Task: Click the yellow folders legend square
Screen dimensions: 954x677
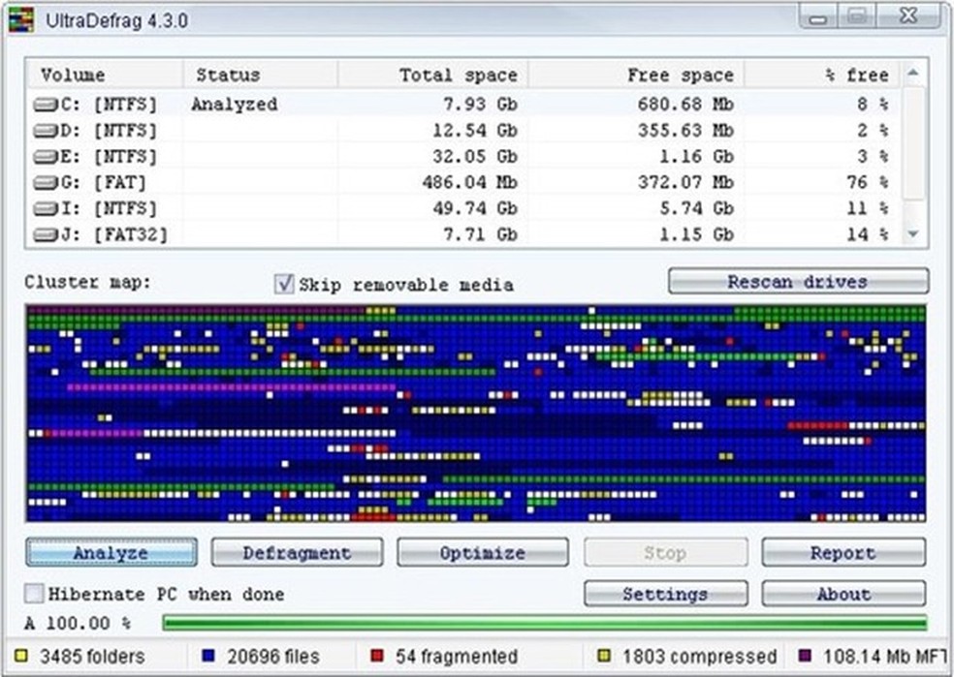Action: [21, 656]
